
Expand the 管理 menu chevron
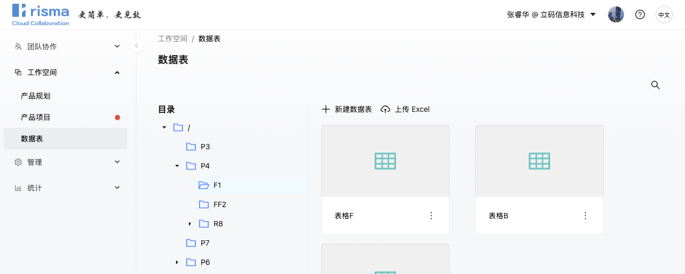pyautogui.click(x=117, y=162)
